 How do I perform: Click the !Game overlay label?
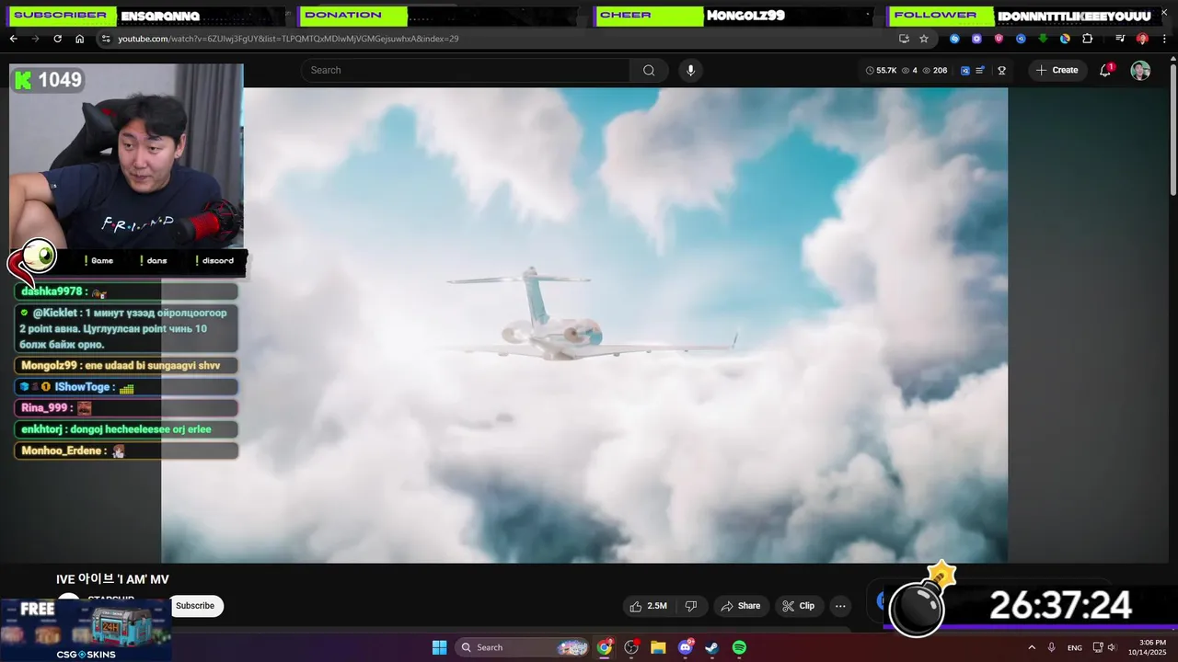98,260
